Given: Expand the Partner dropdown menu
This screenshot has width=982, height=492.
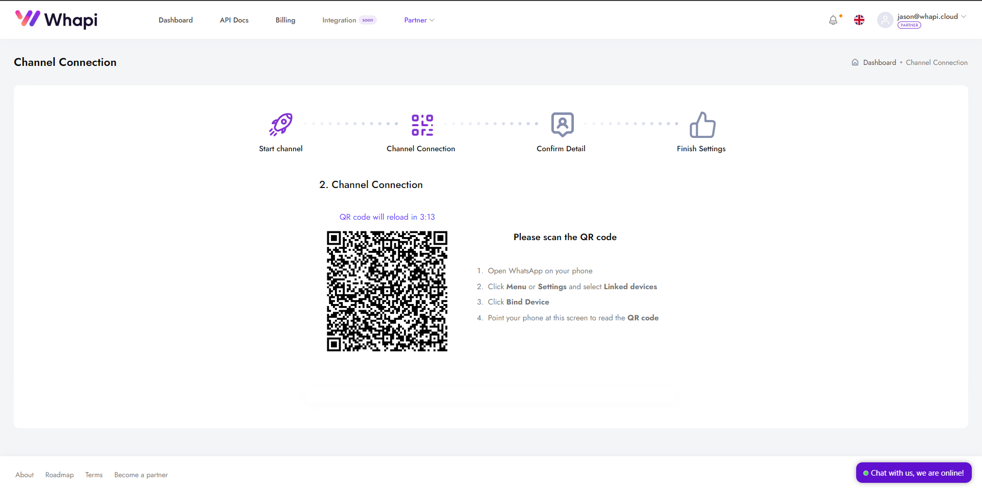Looking at the screenshot, I should [419, 20].
